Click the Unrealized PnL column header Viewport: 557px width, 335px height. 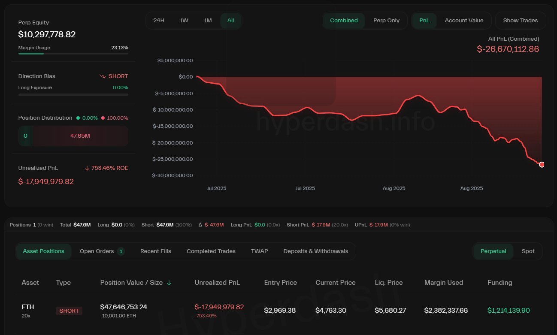pos(217,283)
